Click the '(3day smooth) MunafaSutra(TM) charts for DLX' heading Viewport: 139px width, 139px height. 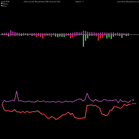42,2
